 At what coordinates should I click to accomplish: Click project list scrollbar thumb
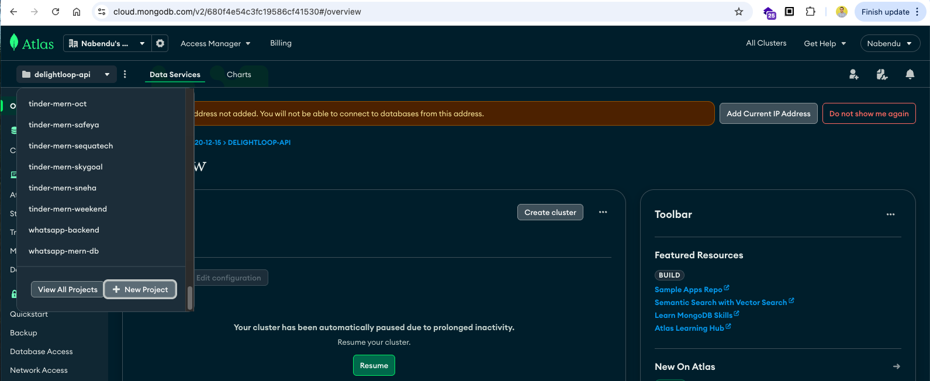click(189, 298)
